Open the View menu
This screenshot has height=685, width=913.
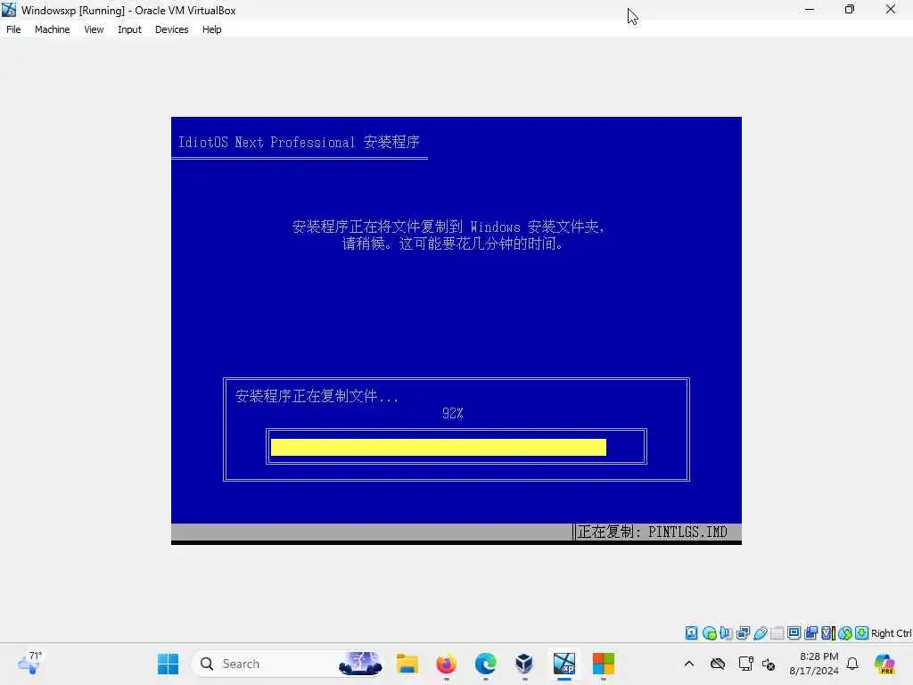point(94,29)
